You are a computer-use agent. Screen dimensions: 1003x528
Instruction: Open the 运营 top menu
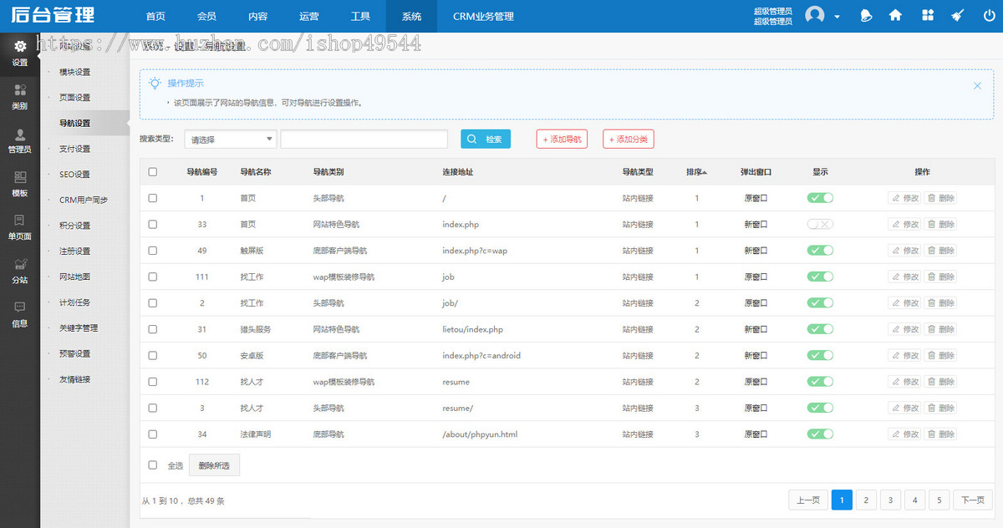coord(308,16)
